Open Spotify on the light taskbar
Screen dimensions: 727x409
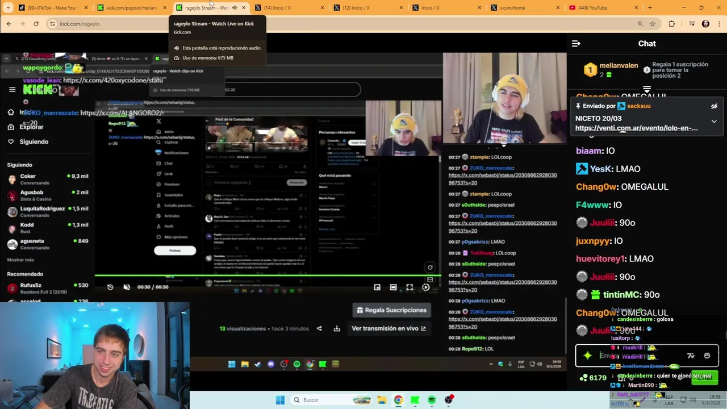(432, 400)
